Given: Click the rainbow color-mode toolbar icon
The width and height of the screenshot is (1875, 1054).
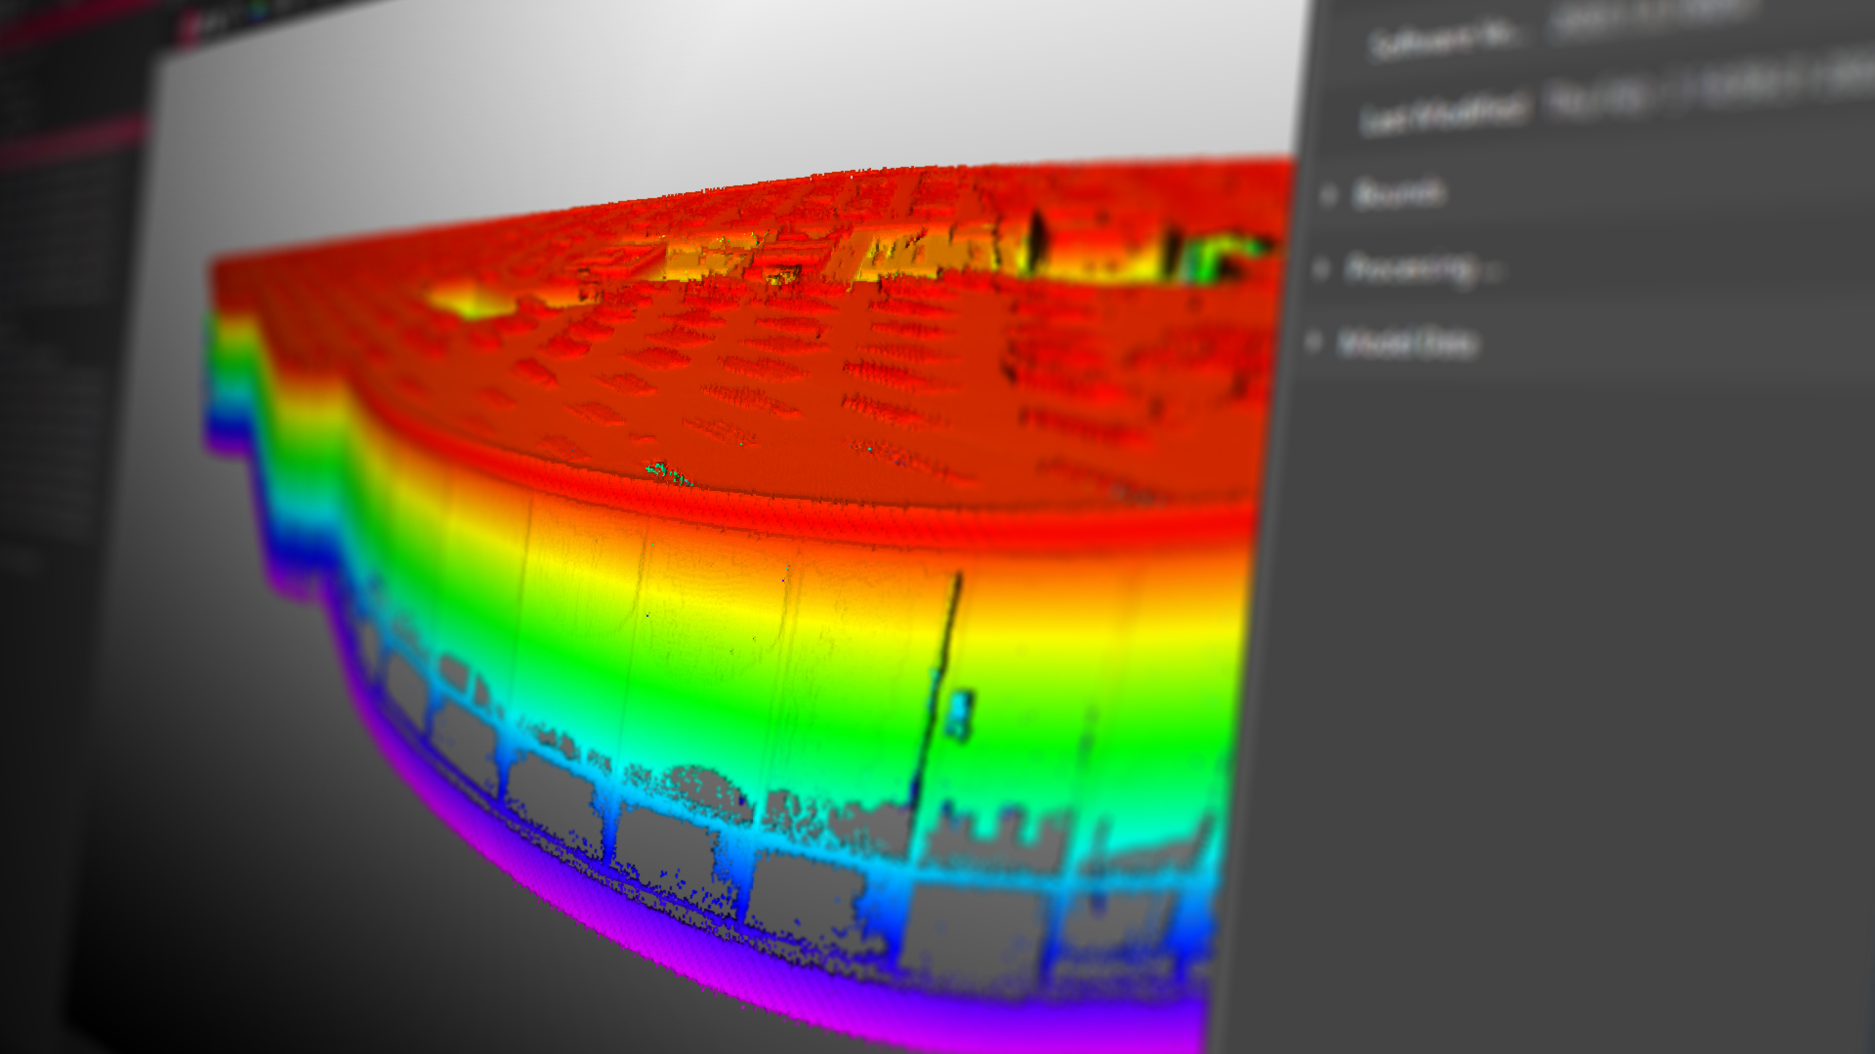Looking at the screenshot, I should [256, 12].
